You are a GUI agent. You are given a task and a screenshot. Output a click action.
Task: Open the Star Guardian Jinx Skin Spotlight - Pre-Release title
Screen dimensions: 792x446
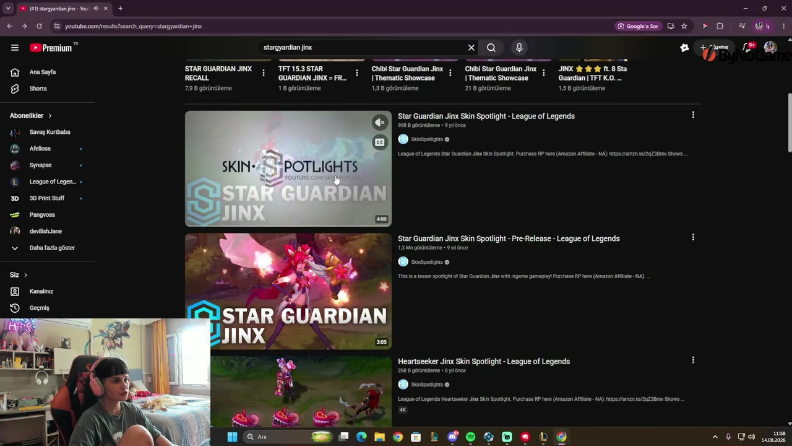coord(509,238)
